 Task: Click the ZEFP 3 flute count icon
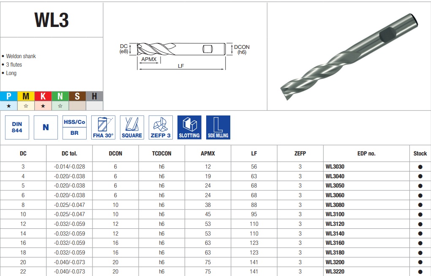pyautogui.click(x=161, y=127)
